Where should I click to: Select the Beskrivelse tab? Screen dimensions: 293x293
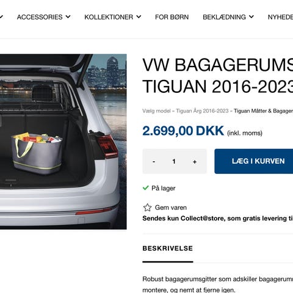(x=168, y=248)
